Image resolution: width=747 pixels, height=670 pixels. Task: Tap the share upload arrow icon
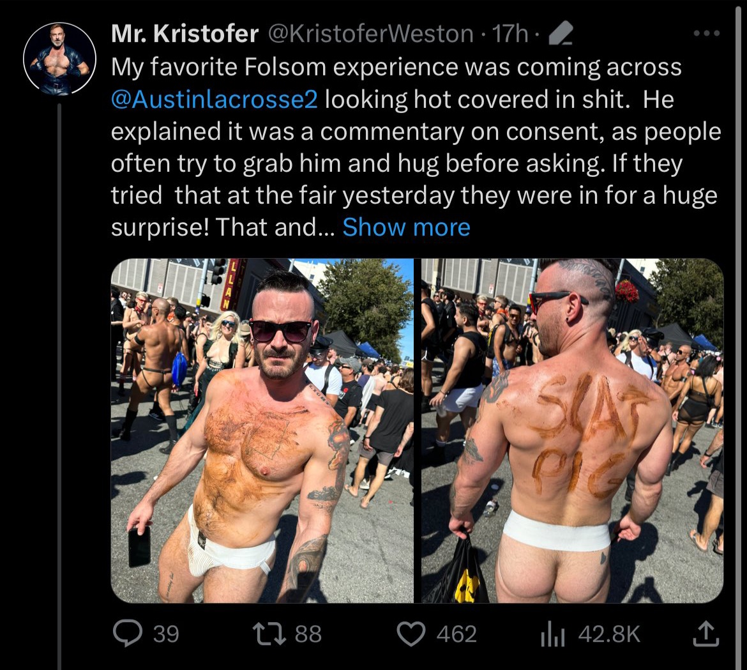coord(706,634)
